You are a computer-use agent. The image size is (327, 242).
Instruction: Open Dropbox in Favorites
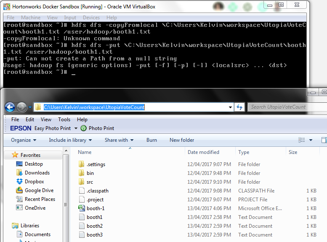point(35,182)
